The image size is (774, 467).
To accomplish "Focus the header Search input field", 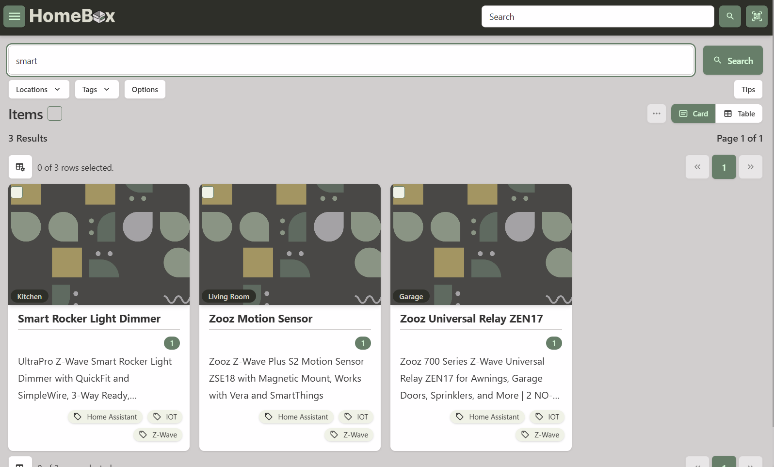I will 597,16.
